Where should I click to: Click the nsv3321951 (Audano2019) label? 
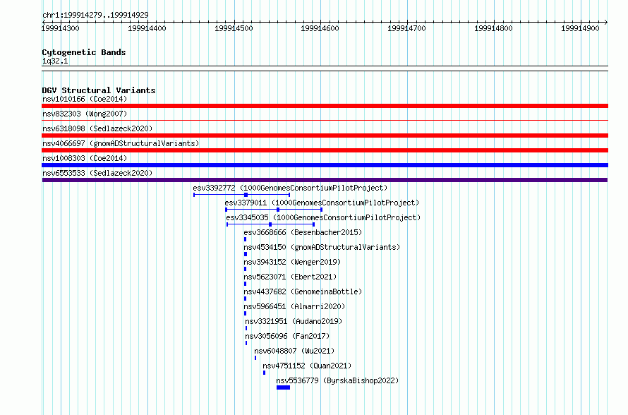coord(294,321)
